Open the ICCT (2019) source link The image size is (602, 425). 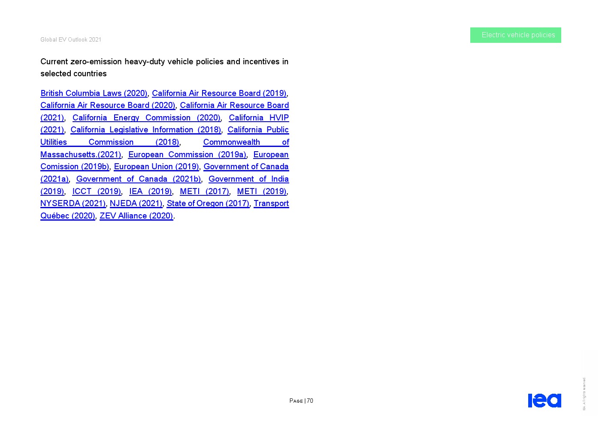tap(97, 192)
